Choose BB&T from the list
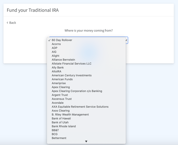This screenshot has width=178, height=145. [86, 130]
